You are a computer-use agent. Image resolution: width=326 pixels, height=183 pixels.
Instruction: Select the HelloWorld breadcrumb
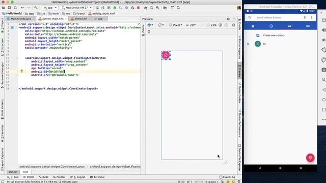pyautogui.click(x=12, y=14)
